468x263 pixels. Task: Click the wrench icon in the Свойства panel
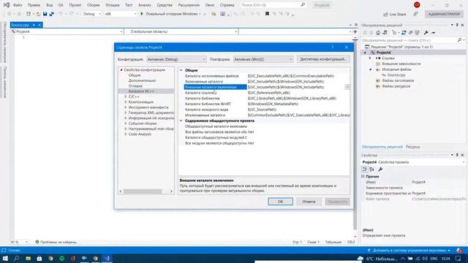(x=380, y=169)
